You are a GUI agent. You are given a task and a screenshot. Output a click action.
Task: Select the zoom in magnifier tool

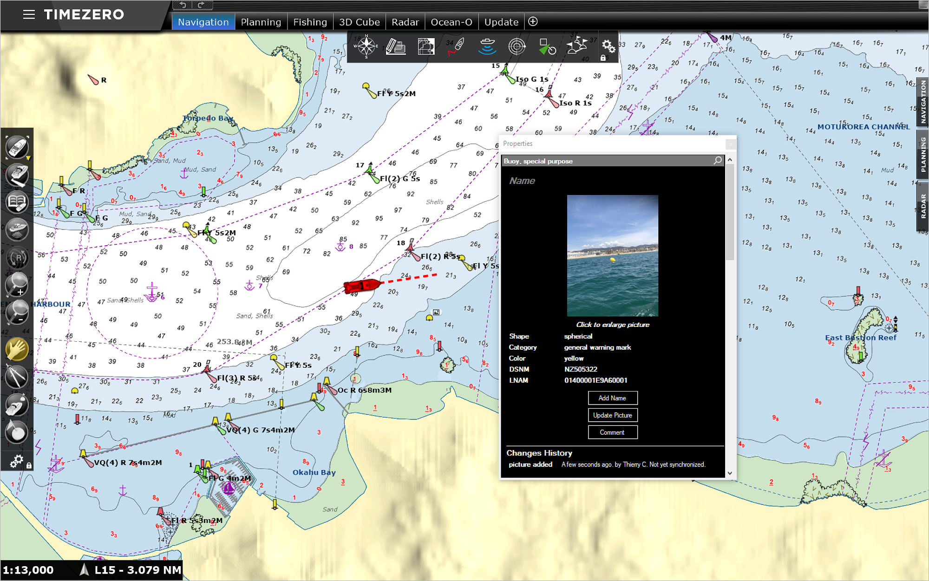tap(17, 284)
